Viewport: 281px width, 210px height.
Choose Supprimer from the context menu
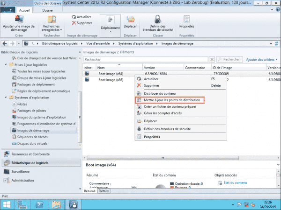181,85
